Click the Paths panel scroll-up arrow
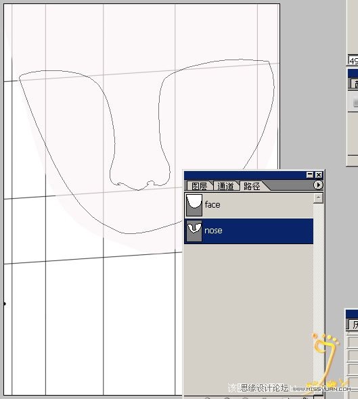Screen dimensions: 358x399 318,198
